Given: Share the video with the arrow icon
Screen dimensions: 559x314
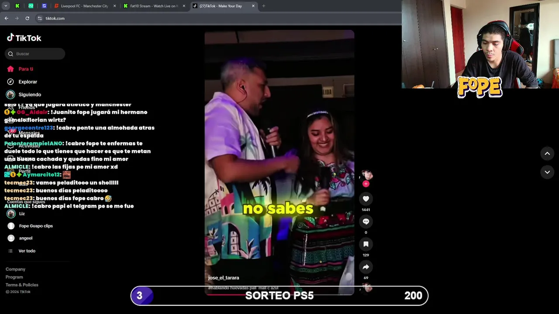Looking at the screenshot, I should click(366, 267).
